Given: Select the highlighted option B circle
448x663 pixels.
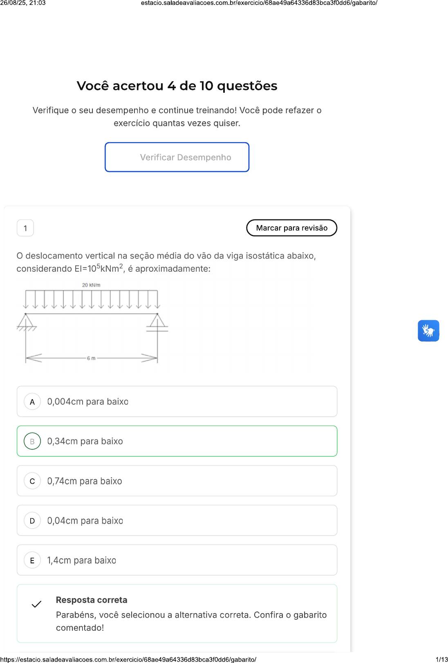Looking at the screenshot, I should 32,441.
